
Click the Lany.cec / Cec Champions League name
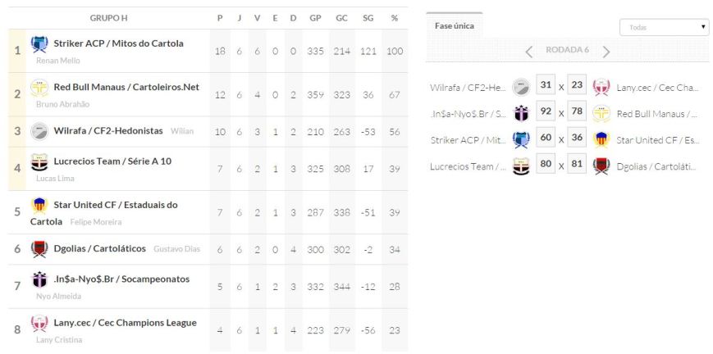click(125, 323)
